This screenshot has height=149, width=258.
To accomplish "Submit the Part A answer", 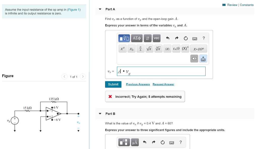I will [x=113, y=84].
